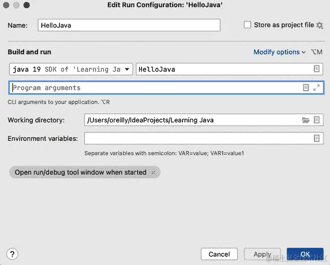The image size is (330, 265).
Task: Select the Open run/debug tool window tag
Action: 80,172
